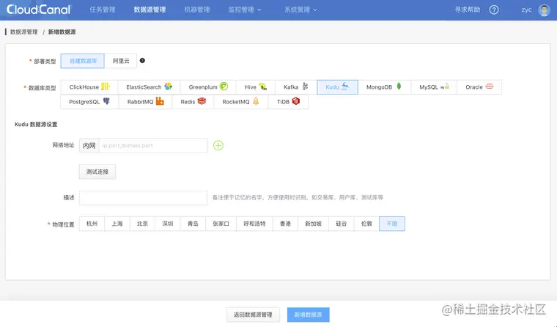557x327 pixels.
Task: Click 寻求帮助 link
Action: pos(467,10)
